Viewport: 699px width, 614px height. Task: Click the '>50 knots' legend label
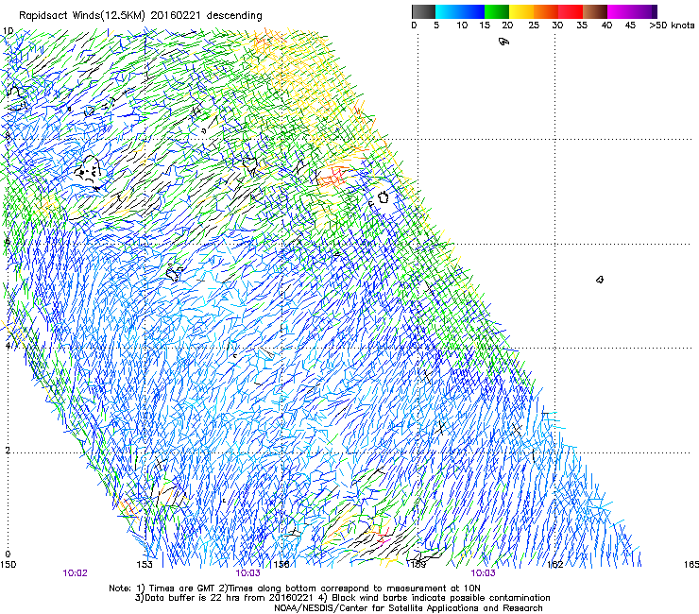(672, 26)
